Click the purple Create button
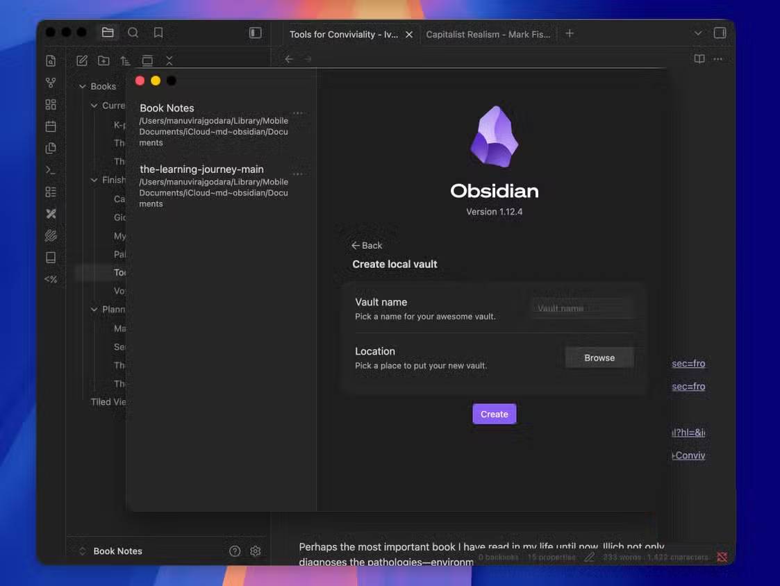 [494, 414]
